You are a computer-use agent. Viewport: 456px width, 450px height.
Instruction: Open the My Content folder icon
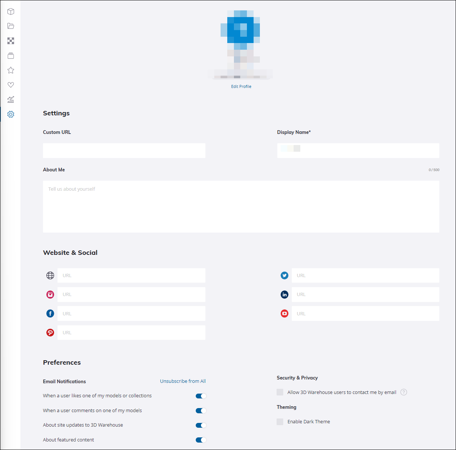tap(11, 26)
